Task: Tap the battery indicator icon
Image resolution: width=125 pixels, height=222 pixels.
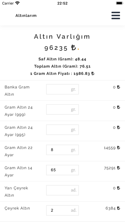Action: click(120, 3)
